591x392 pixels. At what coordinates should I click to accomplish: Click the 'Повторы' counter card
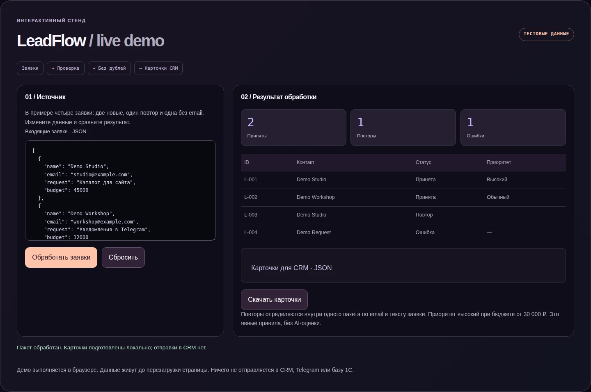[x=403, y=128]
